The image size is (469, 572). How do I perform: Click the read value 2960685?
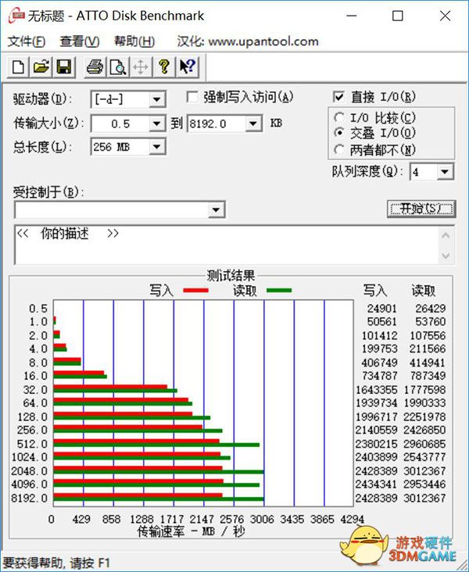coord(424,444)
